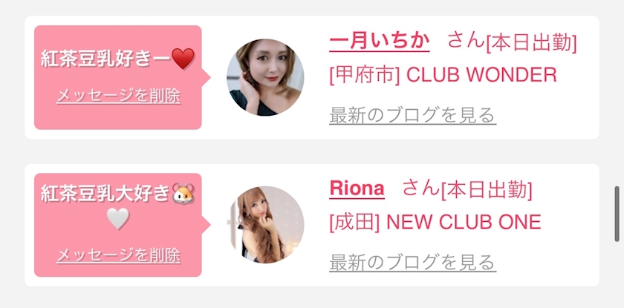Delete the 紅茶豆乳好きー message

119,96
